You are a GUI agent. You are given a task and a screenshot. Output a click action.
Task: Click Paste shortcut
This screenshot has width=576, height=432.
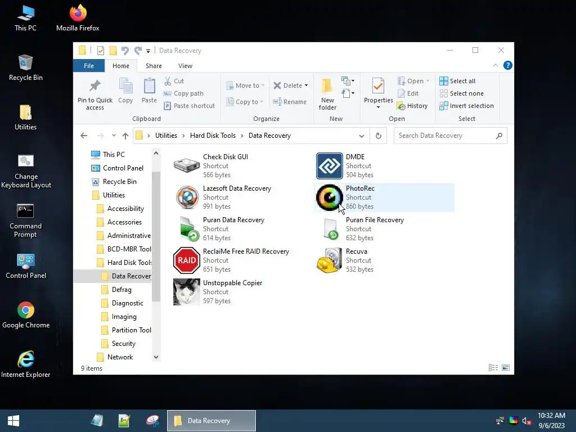point(189,106)
